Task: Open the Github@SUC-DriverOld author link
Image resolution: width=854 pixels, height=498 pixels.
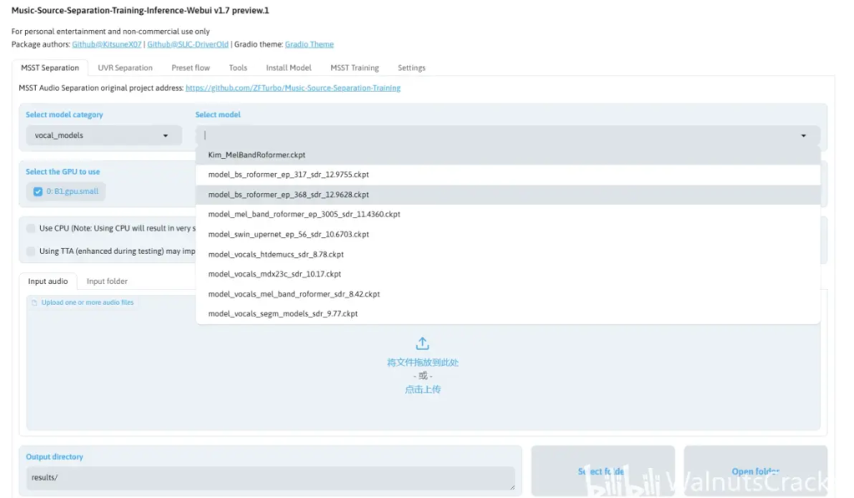Action: (x=188, y=45)
